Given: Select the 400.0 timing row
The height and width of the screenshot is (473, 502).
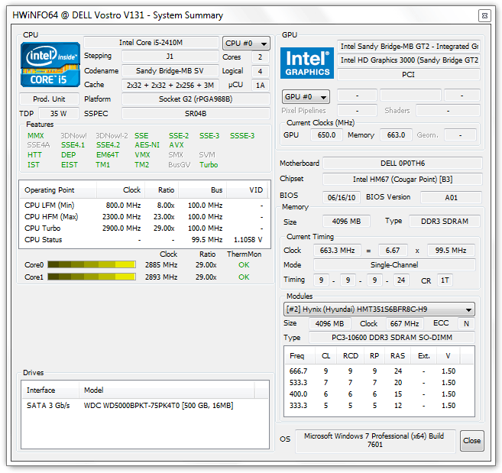Looking at the screenshot, I should tap(379, 394).
